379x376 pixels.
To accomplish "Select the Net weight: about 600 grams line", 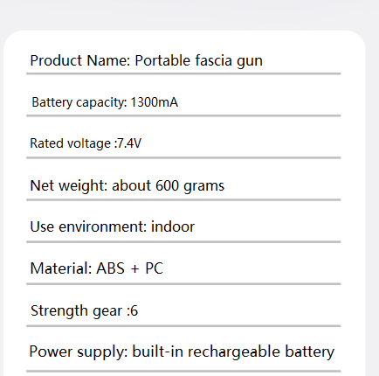I will click(x=127, y=185).
